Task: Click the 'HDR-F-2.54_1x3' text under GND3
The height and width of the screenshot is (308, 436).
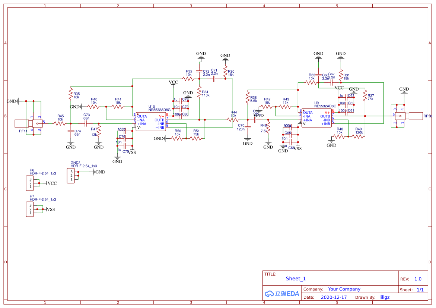Action: pyautogui.click(x=84, y=166)
